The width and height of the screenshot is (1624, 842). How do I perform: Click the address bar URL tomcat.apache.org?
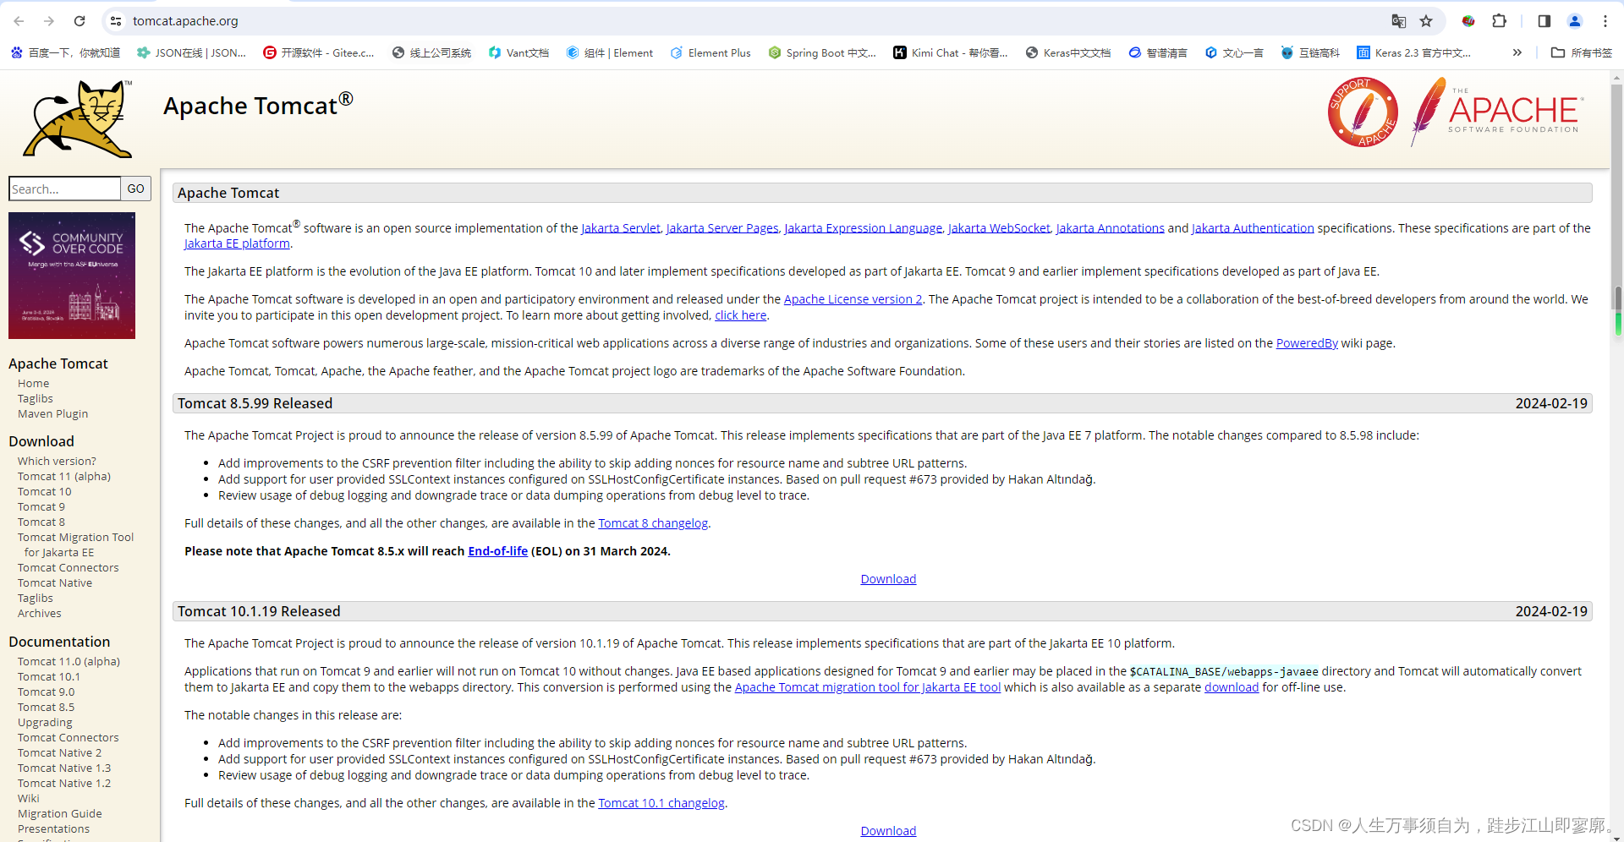point(185,21)
